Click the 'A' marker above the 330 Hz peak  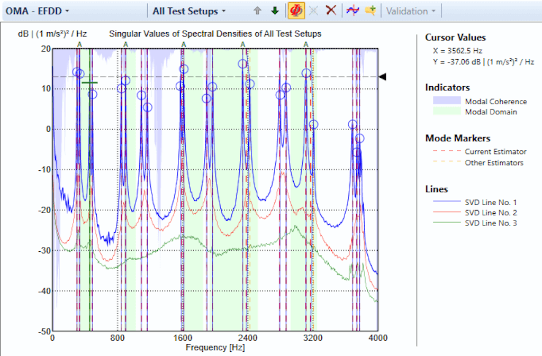coord(79,44)
